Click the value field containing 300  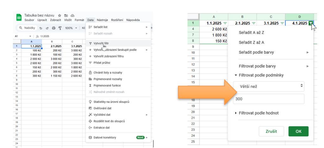tap(269, 99)
